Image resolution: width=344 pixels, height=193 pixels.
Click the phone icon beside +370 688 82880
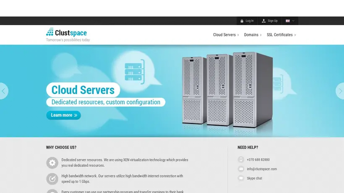(241, 160)
